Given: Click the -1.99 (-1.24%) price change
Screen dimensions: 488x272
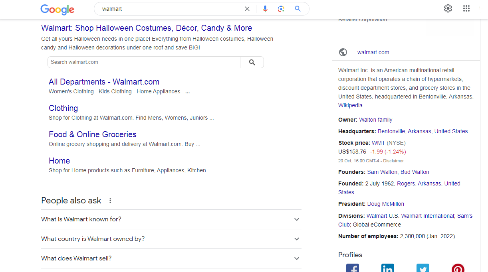Looking at the screenshot, I should pos(388,152).
